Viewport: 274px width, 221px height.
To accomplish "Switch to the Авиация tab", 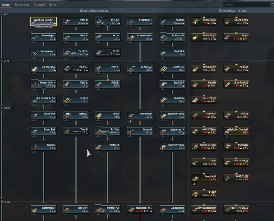I will click(x=39, y=4).
